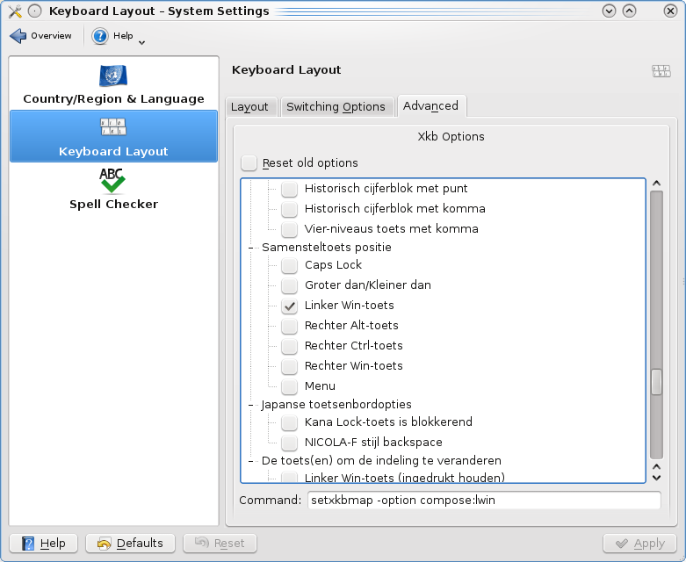The height and width of the screenshot is (562, 686).
Task: Enable the Rechter Ctrl-toets checkbox
Action: (x=289, y=346)
